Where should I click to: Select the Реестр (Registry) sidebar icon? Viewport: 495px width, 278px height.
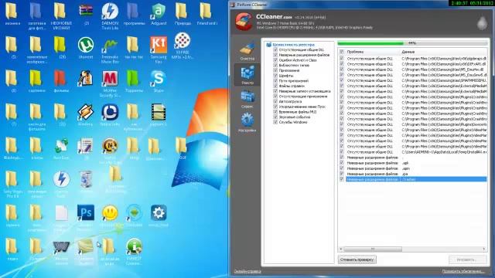(x=247, y=75)
